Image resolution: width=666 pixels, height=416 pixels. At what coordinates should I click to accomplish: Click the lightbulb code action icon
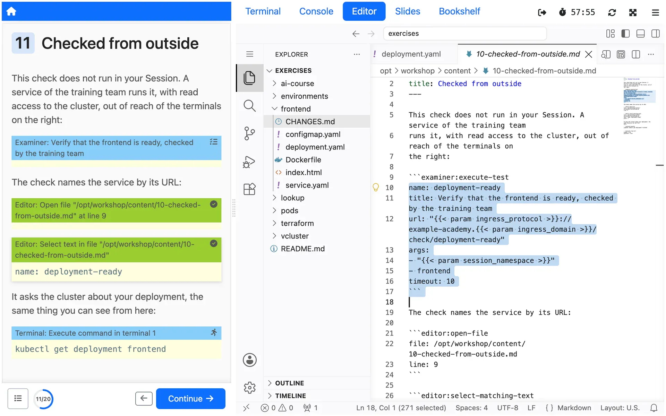376,188
